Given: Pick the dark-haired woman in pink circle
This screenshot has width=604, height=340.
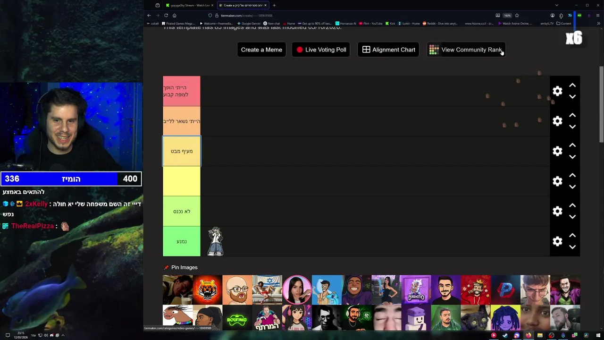Looking at the screenshot, I should tap(297, 290).
